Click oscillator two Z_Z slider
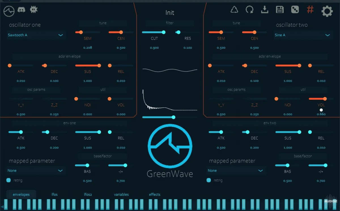 [x=254, y=99]
